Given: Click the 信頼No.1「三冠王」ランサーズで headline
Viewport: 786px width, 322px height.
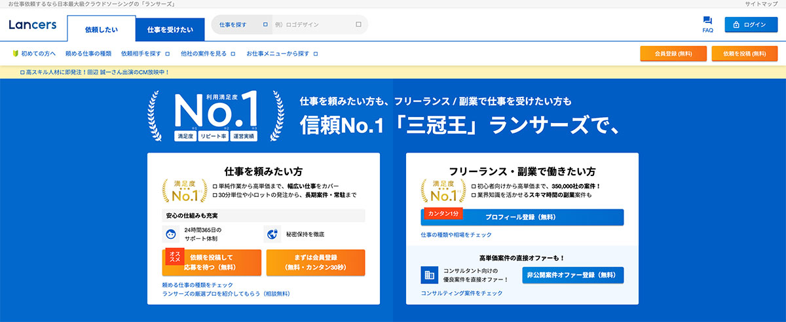Looking at the screenshot, I should point(460,124).
